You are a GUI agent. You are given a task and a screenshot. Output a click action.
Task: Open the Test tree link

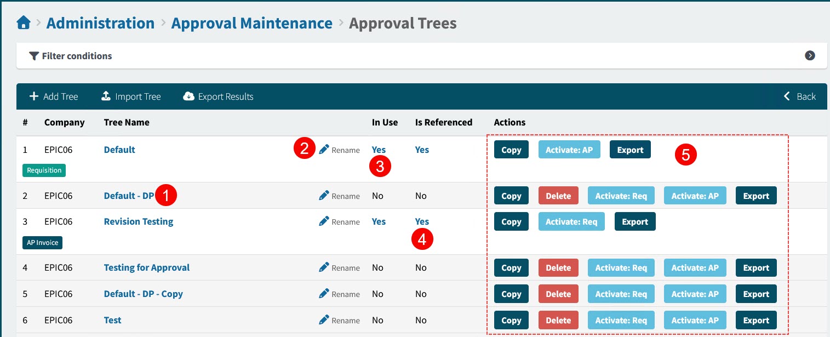pos(113,320)
